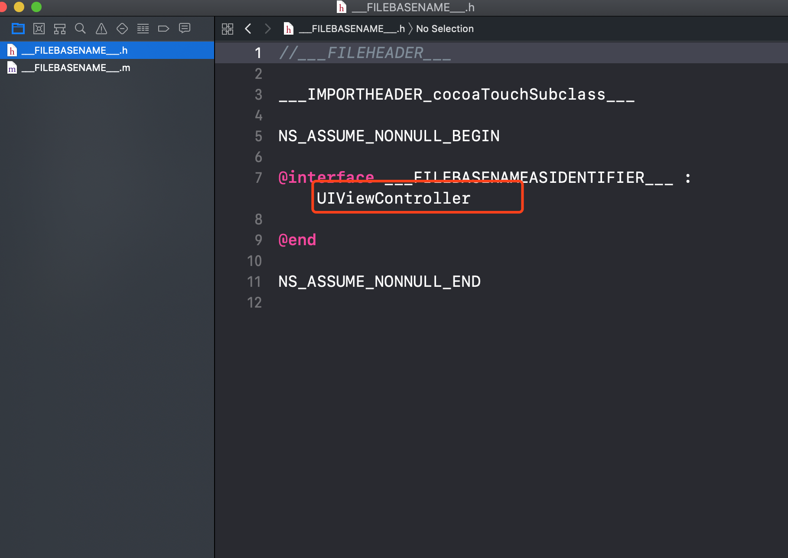Open the Test navigator diamond icon
The width and height of the screenshot is (788, 558).
coord(122,29)
